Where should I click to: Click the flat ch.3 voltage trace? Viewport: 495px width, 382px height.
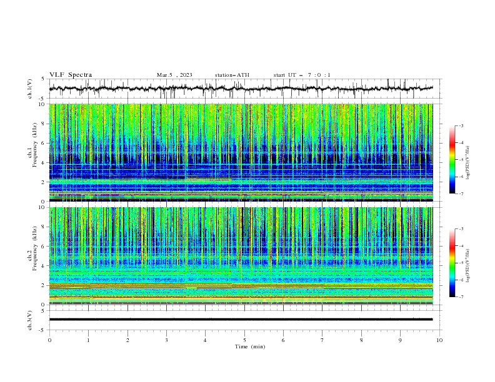coord(241,320)
